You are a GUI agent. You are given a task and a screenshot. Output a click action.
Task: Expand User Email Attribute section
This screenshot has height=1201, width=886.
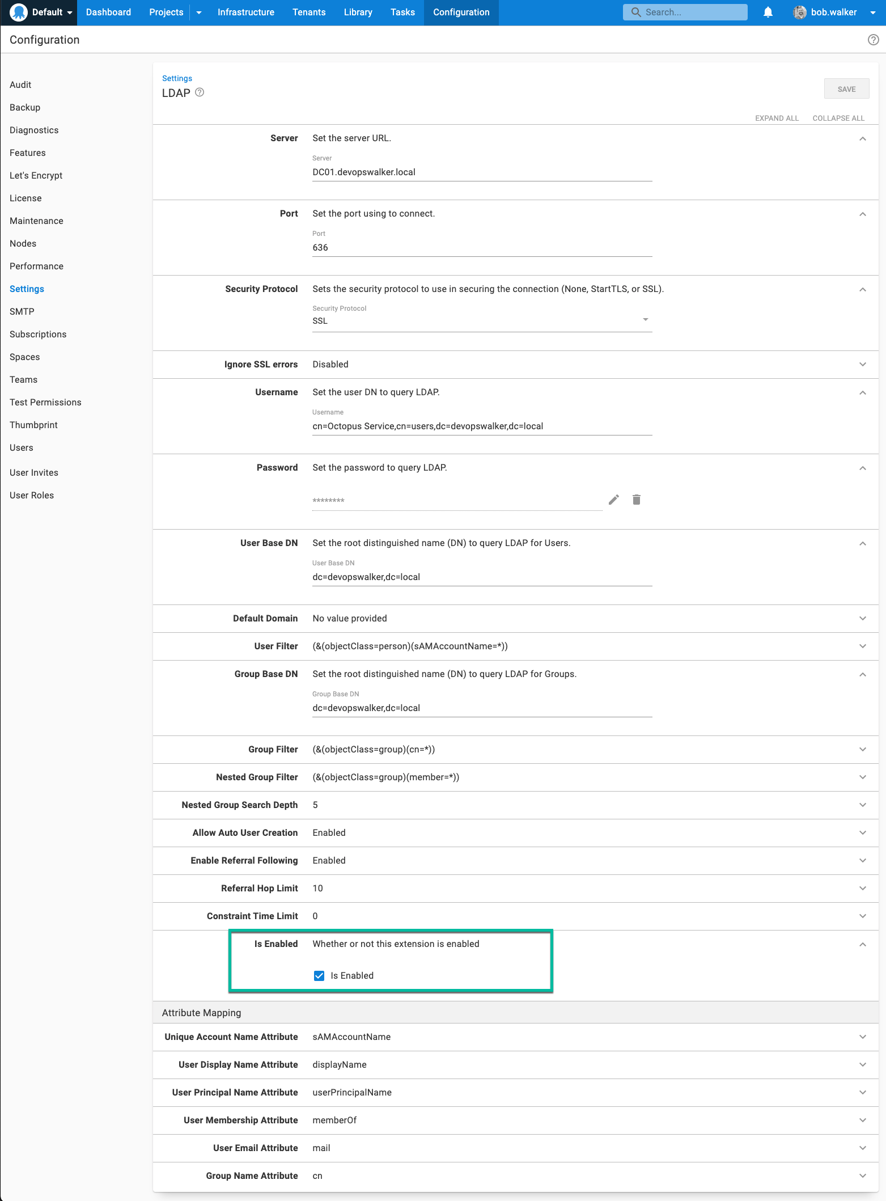(863, 1148)
